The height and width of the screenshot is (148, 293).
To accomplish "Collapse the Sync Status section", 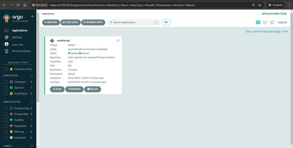I will pyautogui.click(x=32, y=76).
